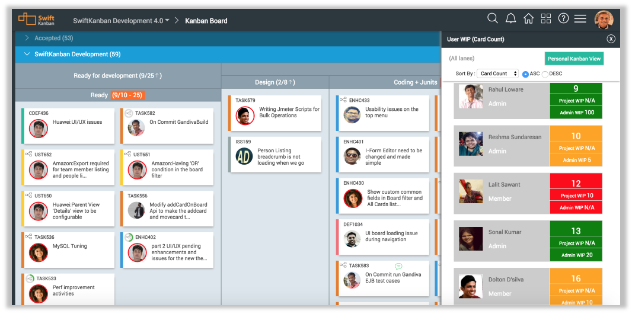Click red card count 12 for Lalit

point(576,184)
